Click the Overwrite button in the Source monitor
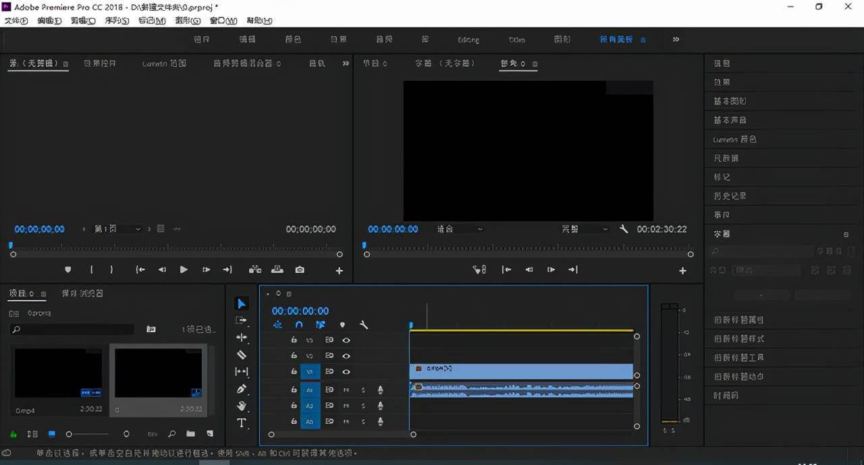Viewport: 864px width, 465px height. coord(277,270)
